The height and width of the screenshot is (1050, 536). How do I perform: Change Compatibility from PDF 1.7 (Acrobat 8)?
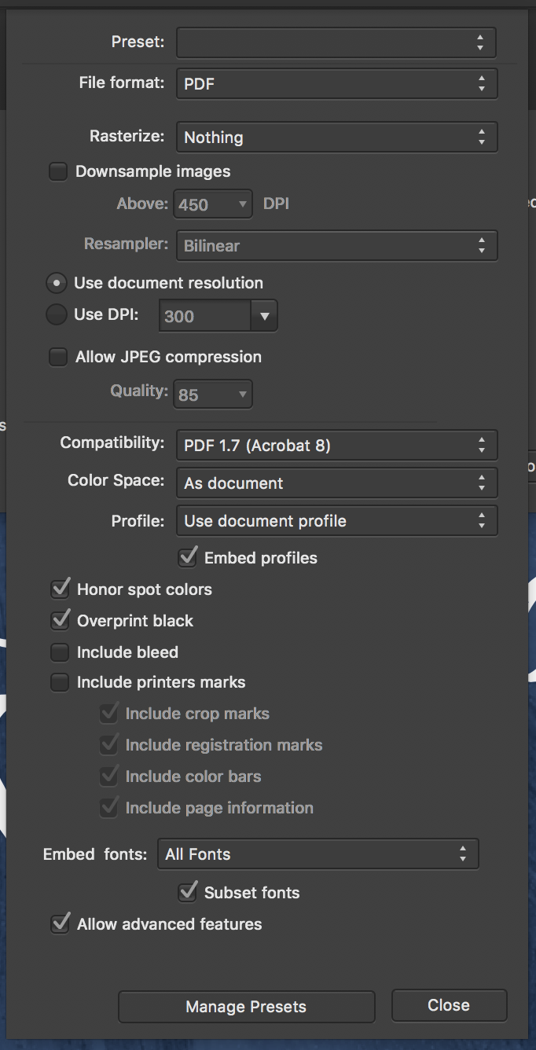(x=336, y=445)
